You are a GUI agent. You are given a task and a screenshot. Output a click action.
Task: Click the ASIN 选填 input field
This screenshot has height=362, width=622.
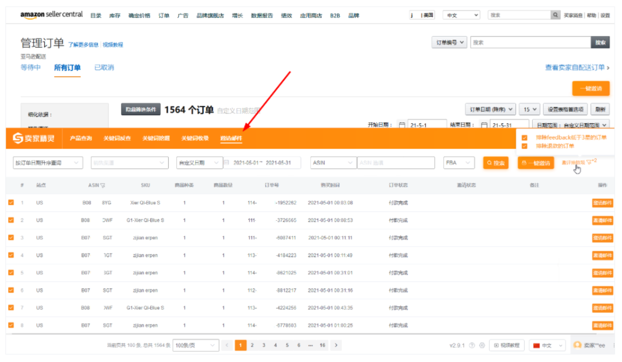(396, 163)
